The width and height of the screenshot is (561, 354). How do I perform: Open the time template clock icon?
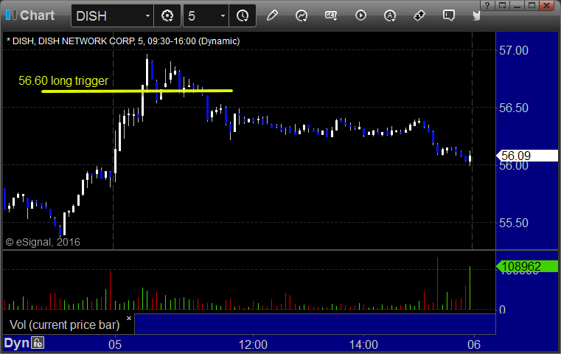[x=243, y=15]
